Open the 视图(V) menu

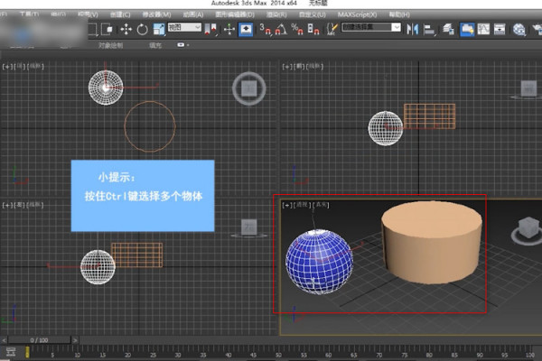coord(88,14)
